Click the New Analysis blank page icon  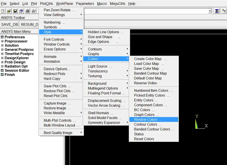pyautogui.click(x=3, y=11)
